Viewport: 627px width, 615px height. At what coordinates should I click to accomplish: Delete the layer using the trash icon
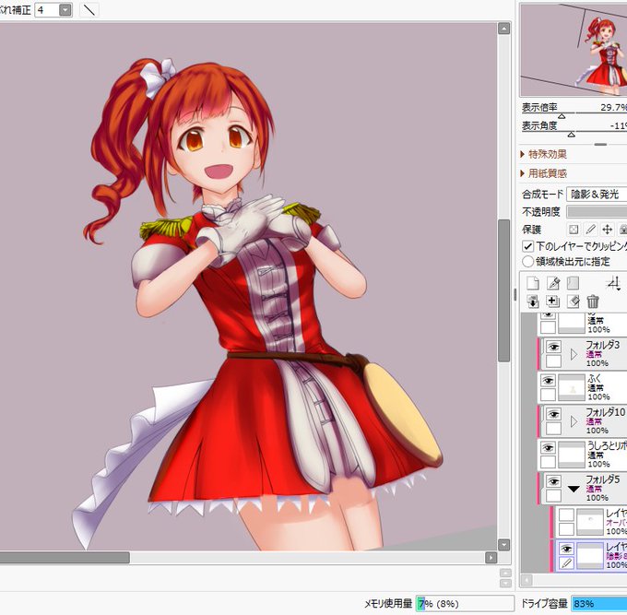(x=593, y=302)
